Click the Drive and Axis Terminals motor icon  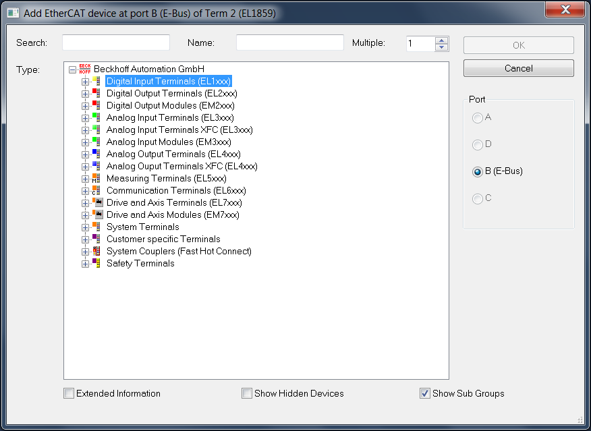pyautogui.click(x=98, y=202)
